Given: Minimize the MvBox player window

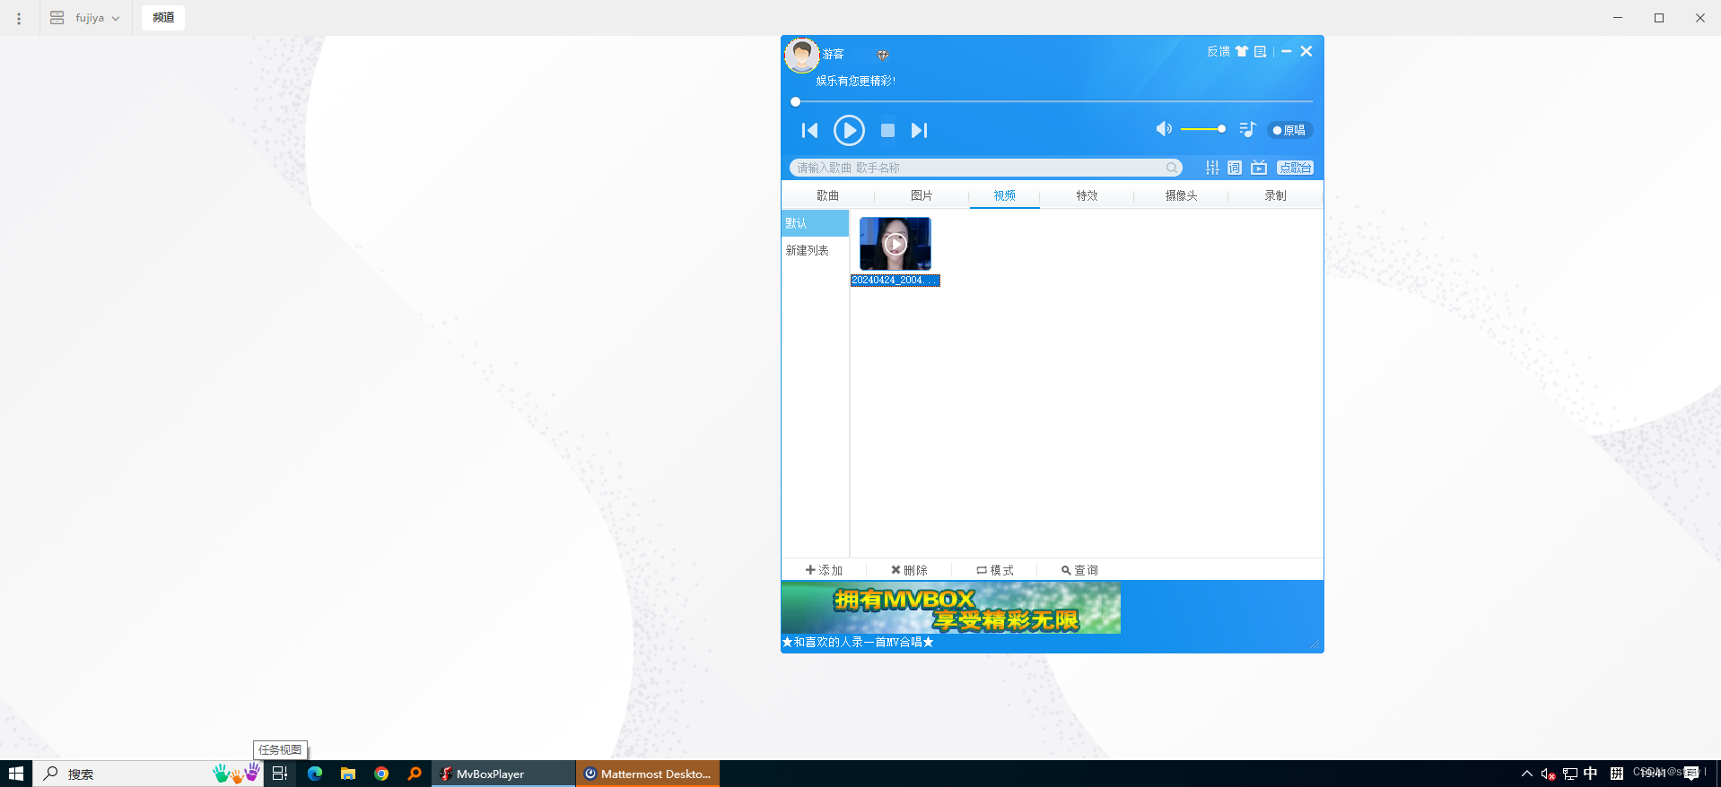Looking at the screenshot, I should coord(1286,52).
